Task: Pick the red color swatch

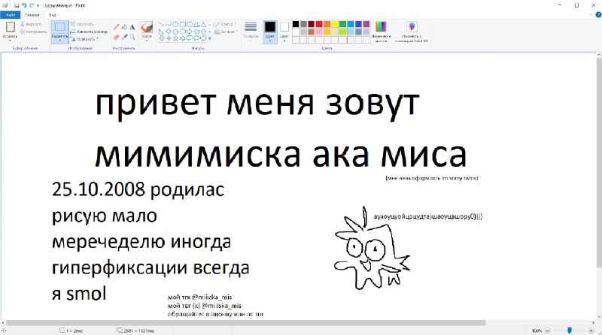Action: (x=319, y=24)
